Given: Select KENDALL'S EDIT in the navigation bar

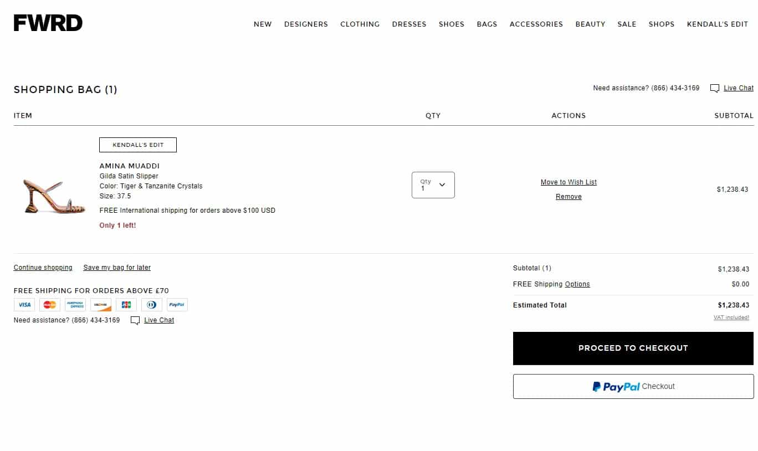Looking at the screenshot, I should (x=717, y=24).
